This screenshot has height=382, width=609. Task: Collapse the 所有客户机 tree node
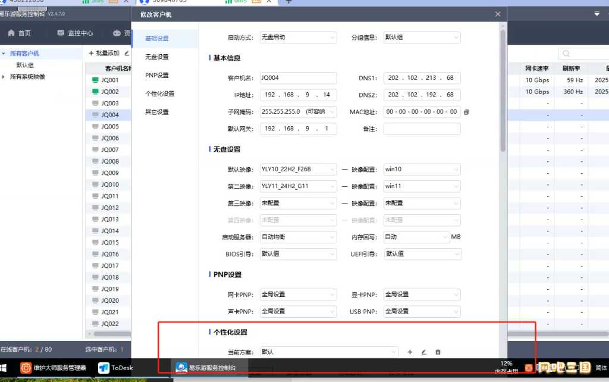(x=4, y=54)
